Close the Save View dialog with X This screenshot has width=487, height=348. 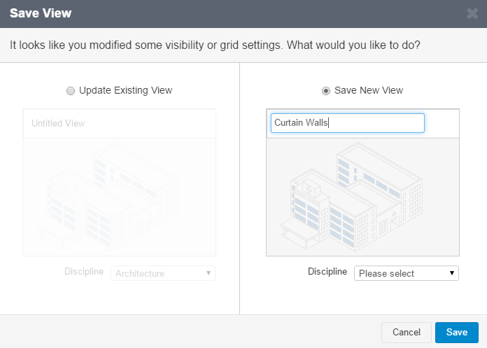coord(472,13)
